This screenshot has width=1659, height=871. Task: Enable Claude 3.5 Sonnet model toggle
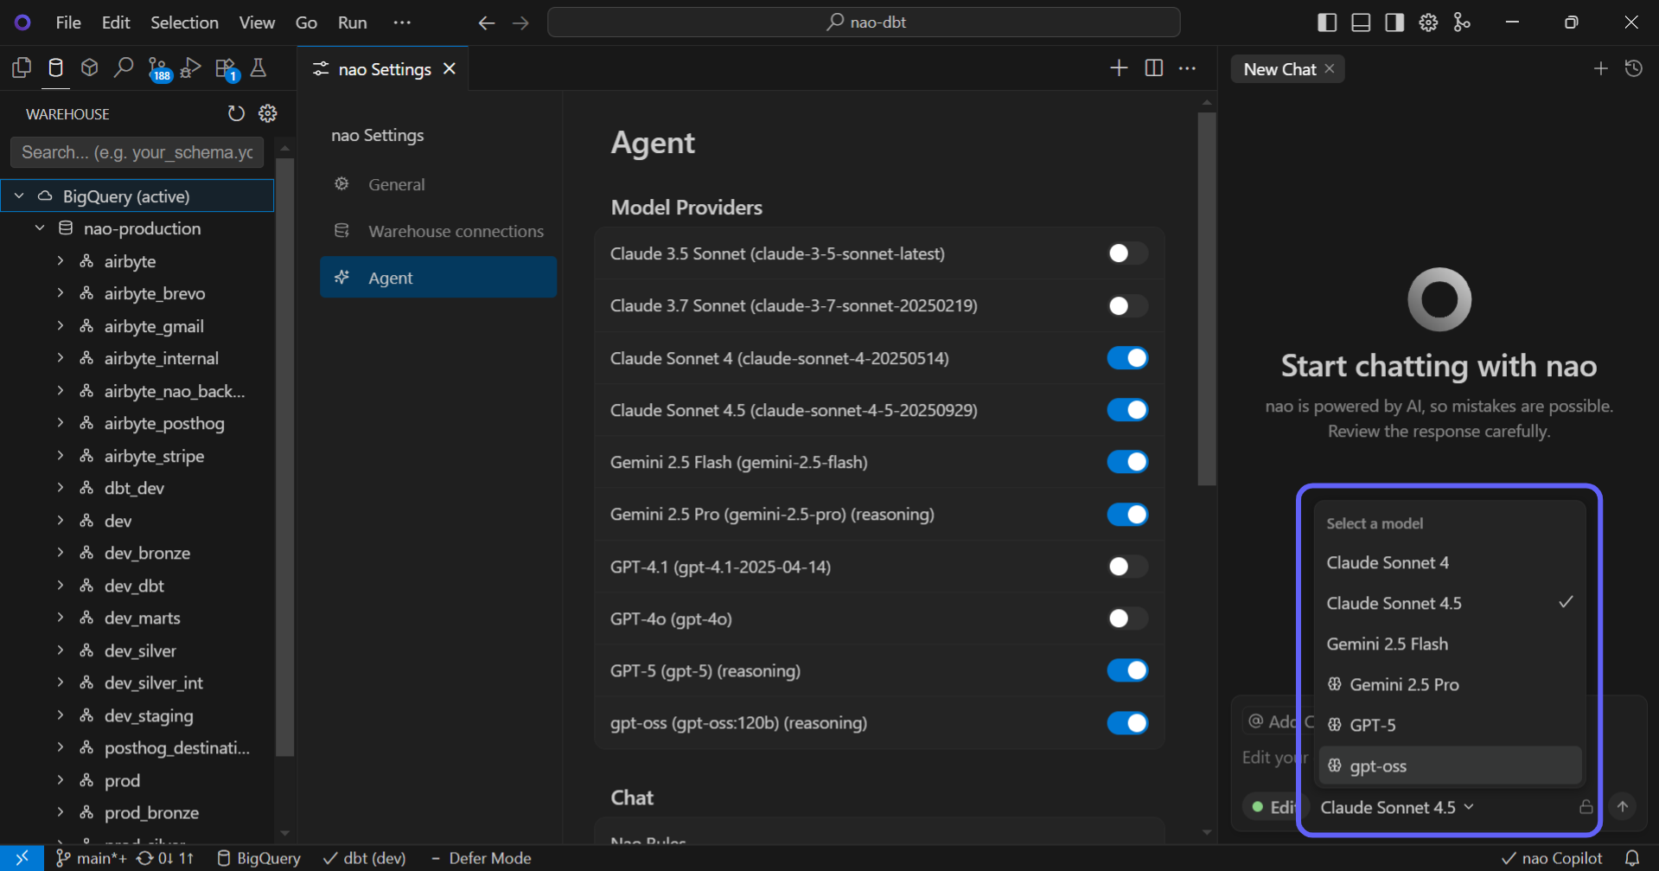(1126, 253)
